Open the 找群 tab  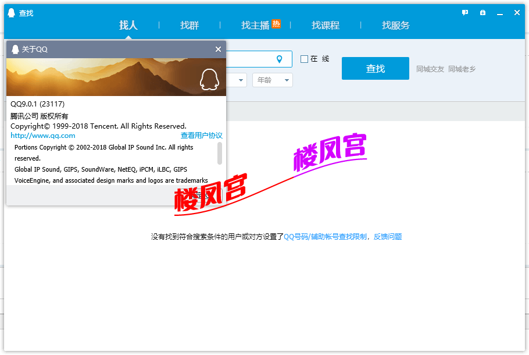coord(190,26)
